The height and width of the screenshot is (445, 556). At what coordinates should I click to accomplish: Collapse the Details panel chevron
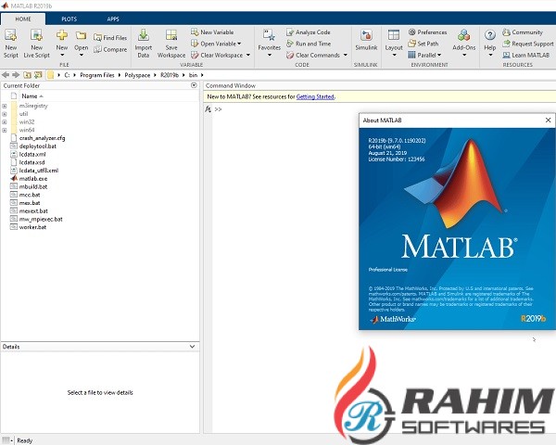coord(192,347)
